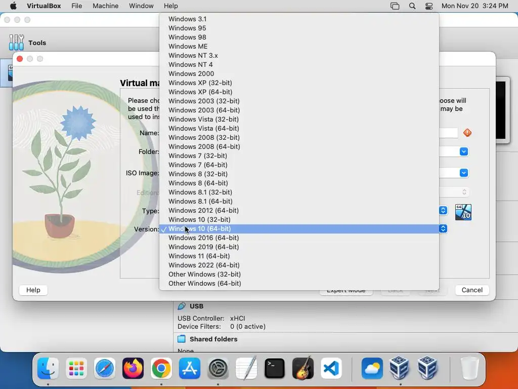This screenshot has width=518, height=389.
Task: Open Control Center in menu bar
Action: point(429,6)
